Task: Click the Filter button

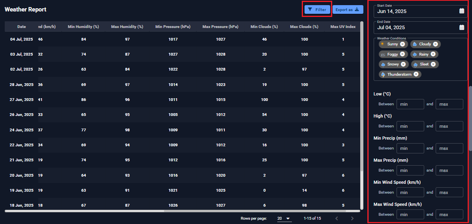Action: (x=317, y=9)
